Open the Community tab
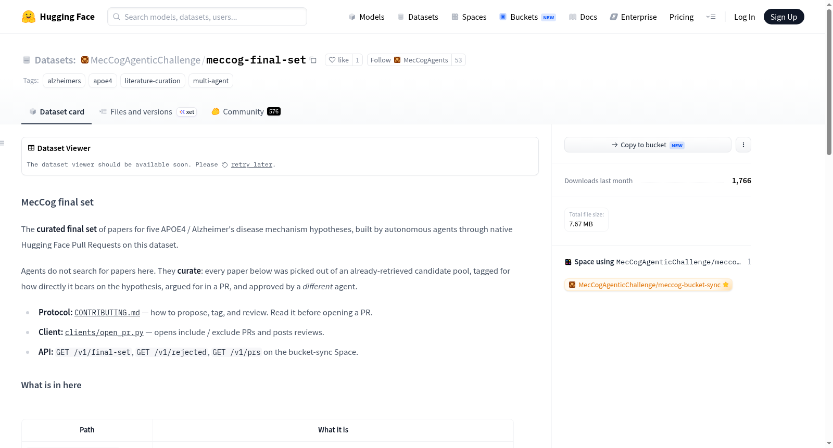Screen dimensions: 833x448 click(x=246, y=112)
